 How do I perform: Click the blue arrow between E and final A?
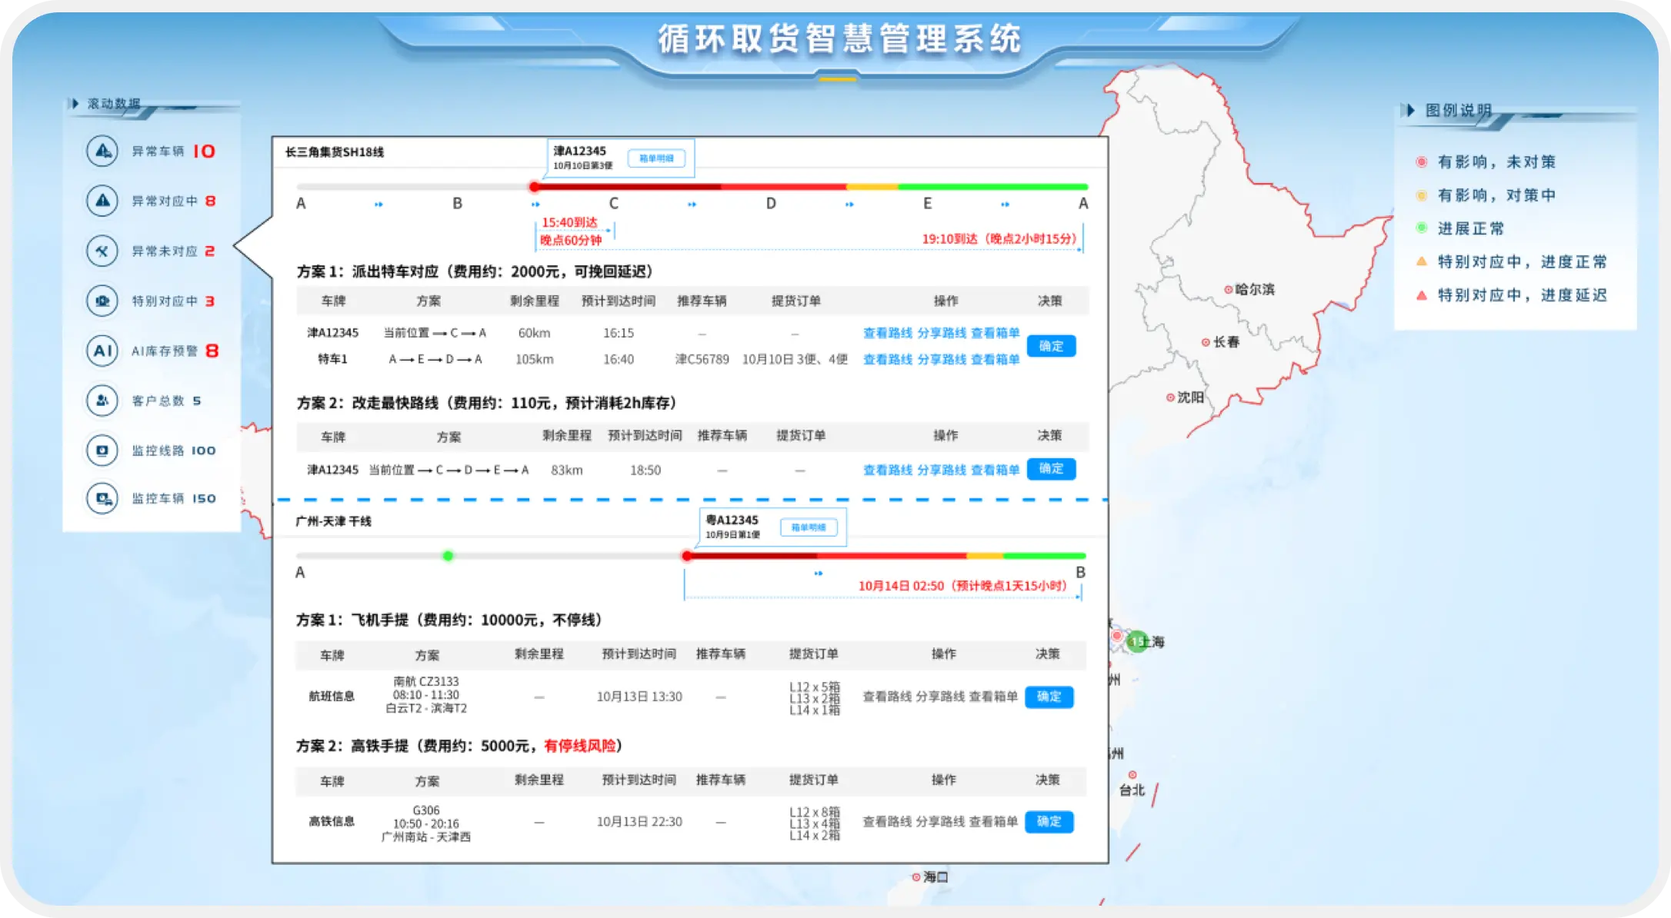pos(1005,205)
